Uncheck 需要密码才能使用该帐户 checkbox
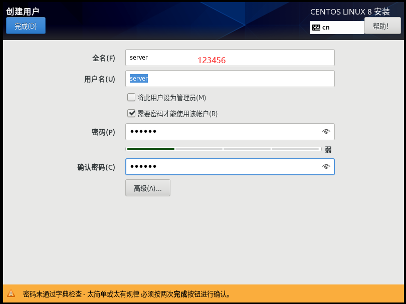Viewport: 406px width, 304px height. 131,113
